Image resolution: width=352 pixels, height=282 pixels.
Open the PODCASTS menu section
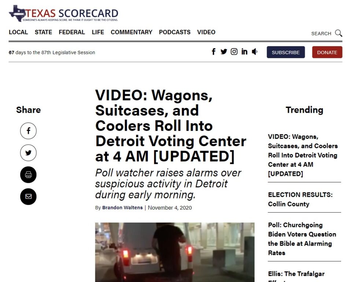[x=175, y=32]
